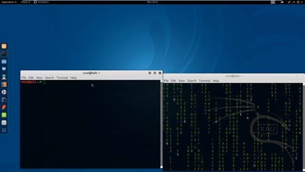Click the workspace indicator in top panel
305x172 pixels.
pos(273,2)
